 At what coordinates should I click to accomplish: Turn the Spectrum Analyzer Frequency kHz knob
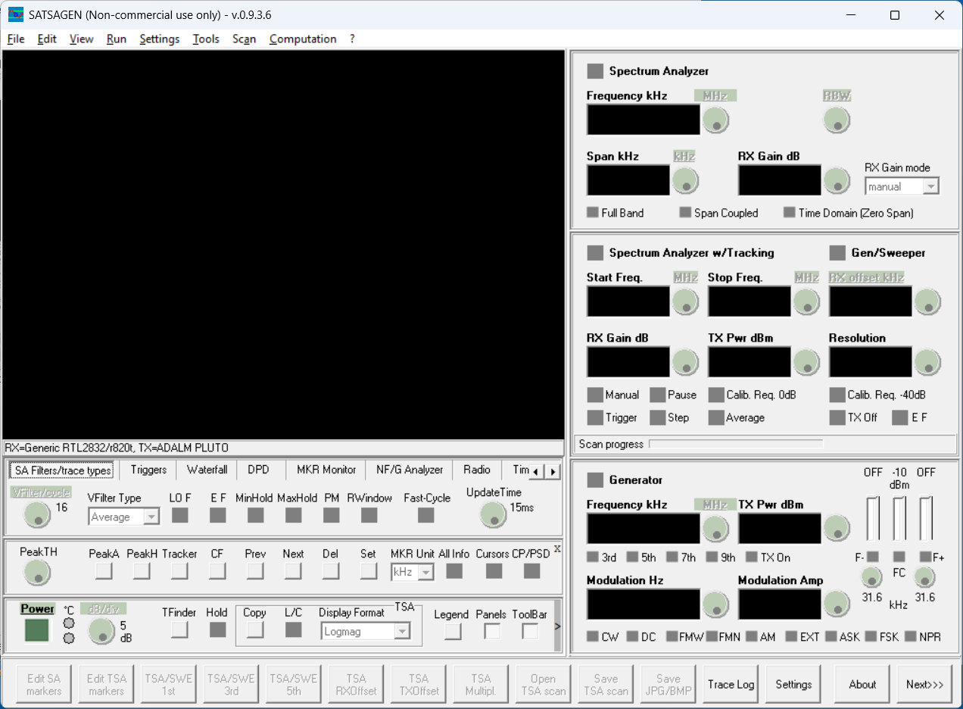click(715, 120)
